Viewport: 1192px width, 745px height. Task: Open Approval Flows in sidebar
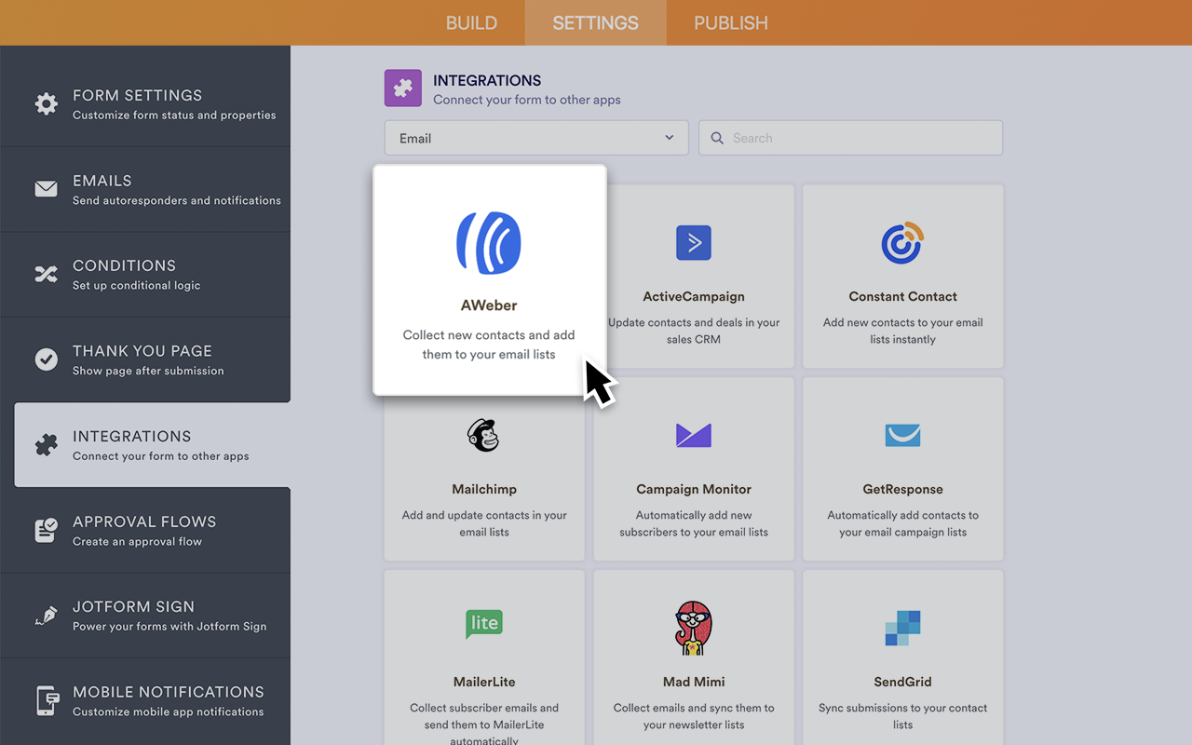(x=145, y=530)
